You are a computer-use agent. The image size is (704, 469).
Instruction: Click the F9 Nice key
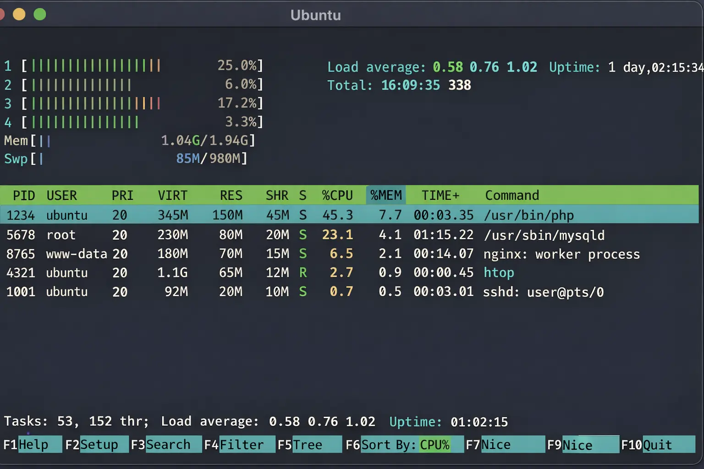point(583,445)
